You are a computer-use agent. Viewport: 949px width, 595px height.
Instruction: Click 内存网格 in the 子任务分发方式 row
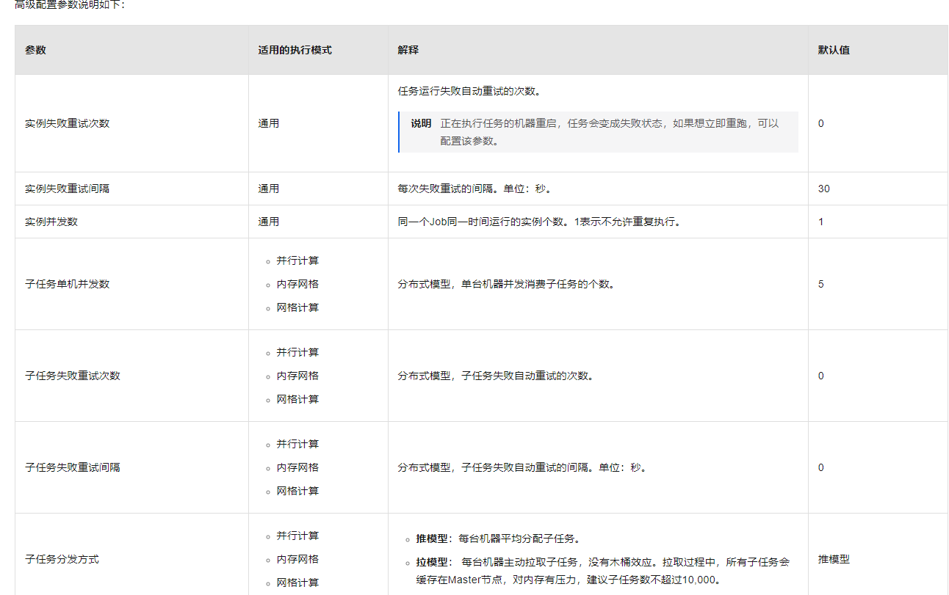(297, 559)
